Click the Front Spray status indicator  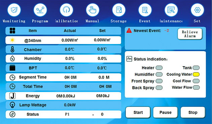click(159, 81)
